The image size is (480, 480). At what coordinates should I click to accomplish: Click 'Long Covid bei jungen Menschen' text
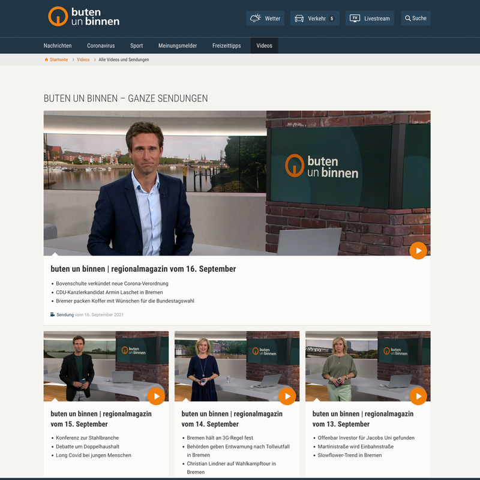coord(94,455)
